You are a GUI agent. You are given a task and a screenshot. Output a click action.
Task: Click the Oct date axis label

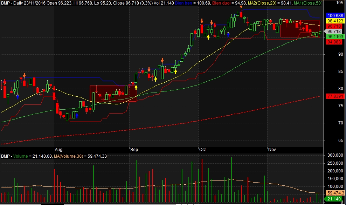click(x=202, y=150)
